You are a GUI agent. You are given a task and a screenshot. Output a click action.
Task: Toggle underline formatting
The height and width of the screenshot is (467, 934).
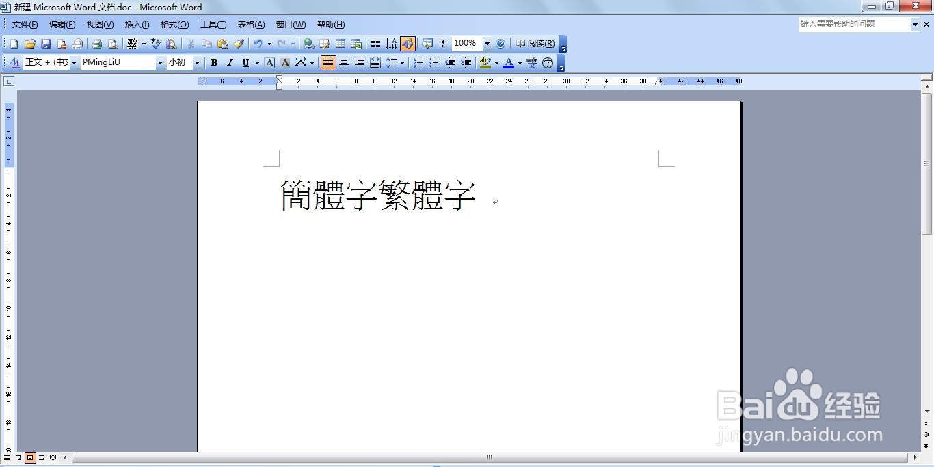tap(245, 63)
